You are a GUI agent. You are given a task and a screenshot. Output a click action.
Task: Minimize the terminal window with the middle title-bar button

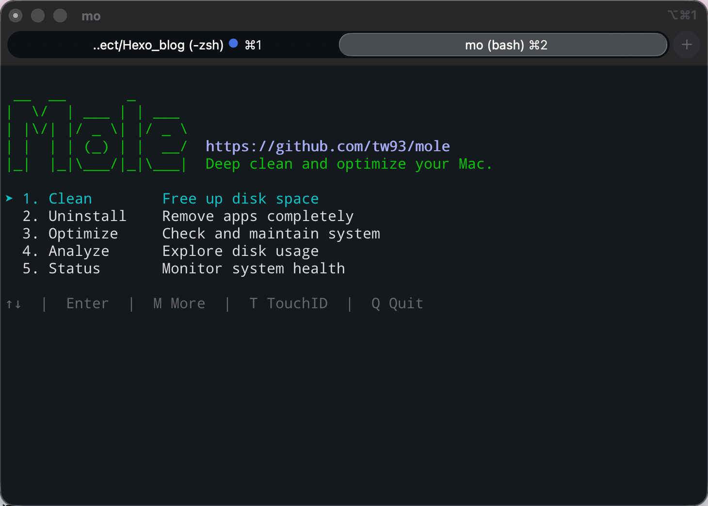click(38, 16)
